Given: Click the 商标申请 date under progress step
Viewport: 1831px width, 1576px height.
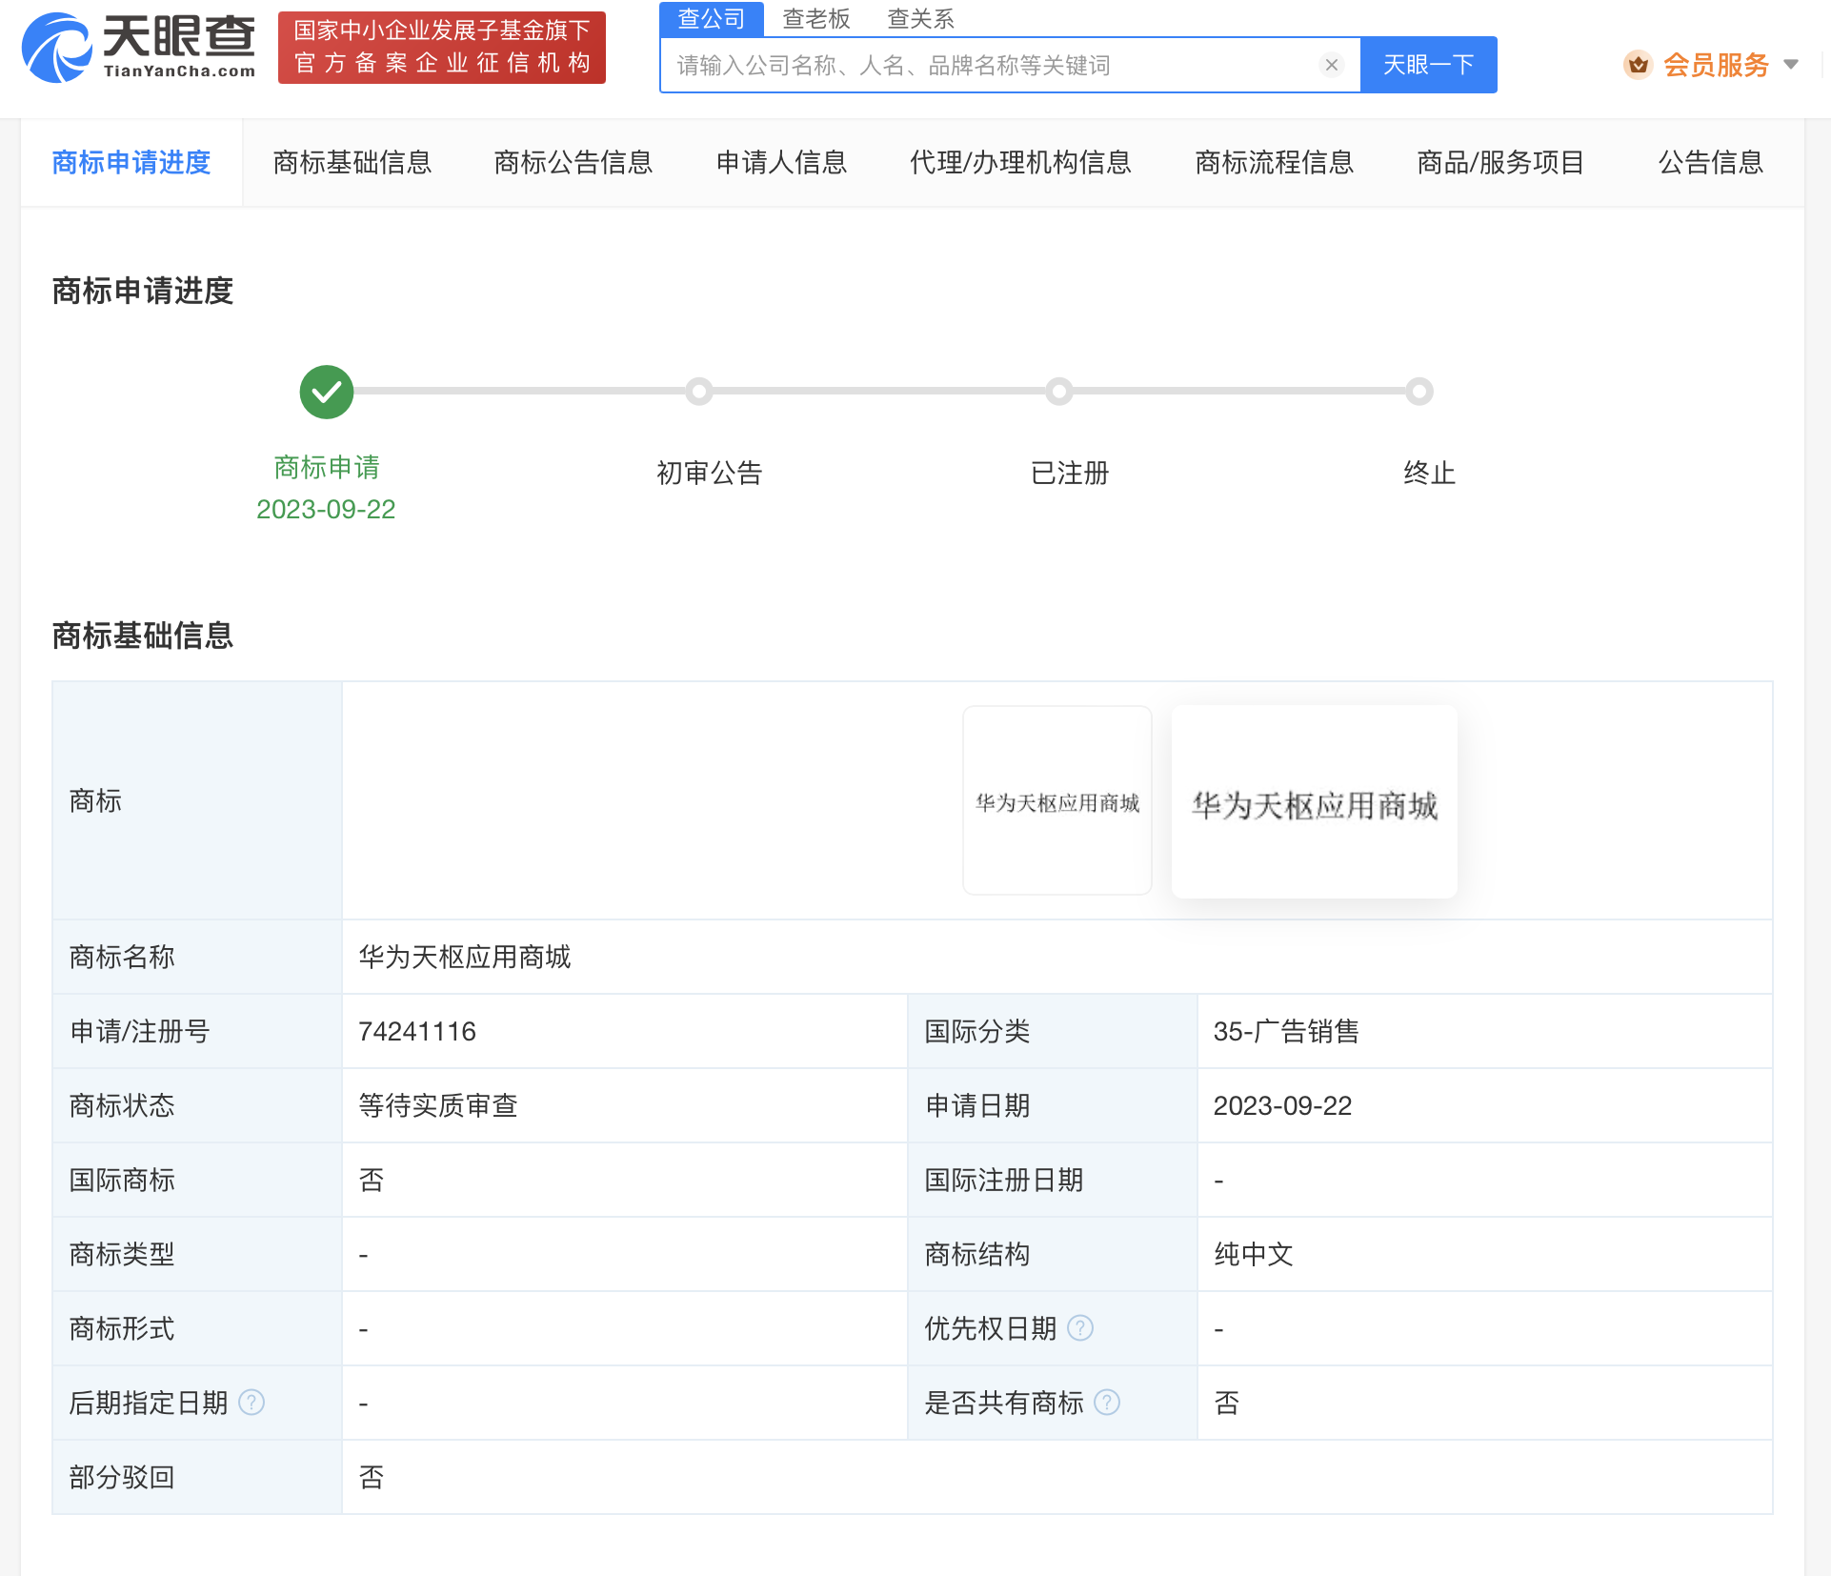Looking at the screenshot, I should point(326,510).
